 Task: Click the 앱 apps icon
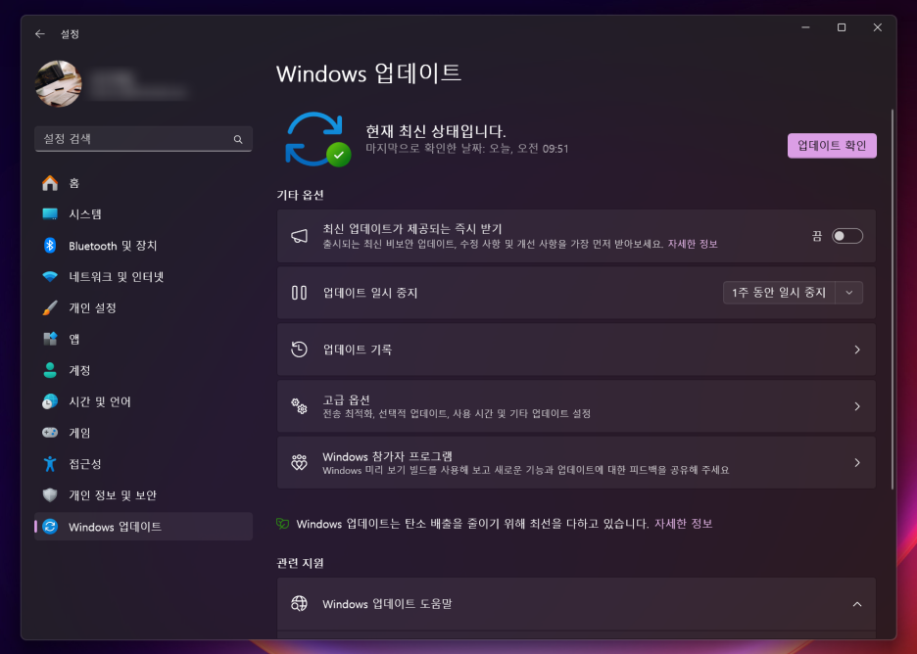coord(50,339)
